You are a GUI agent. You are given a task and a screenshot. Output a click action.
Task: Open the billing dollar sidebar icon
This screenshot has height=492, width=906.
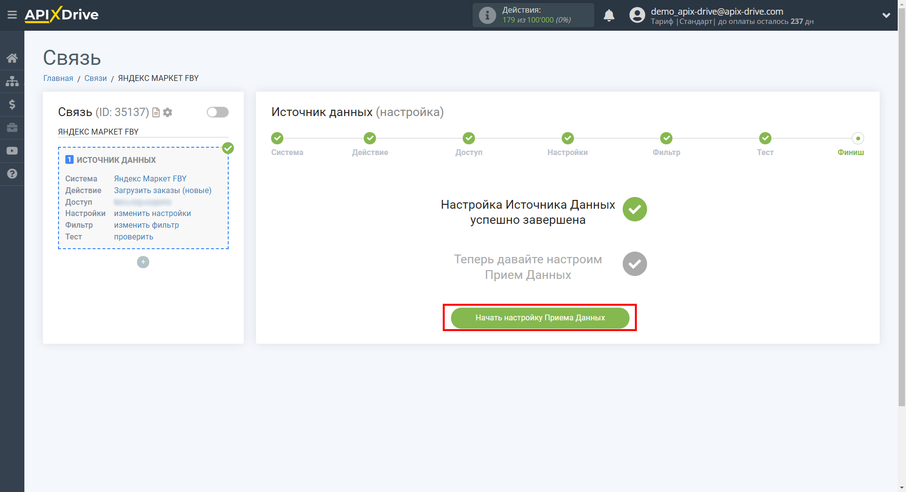pyautogui.click(x=12, y=104)
